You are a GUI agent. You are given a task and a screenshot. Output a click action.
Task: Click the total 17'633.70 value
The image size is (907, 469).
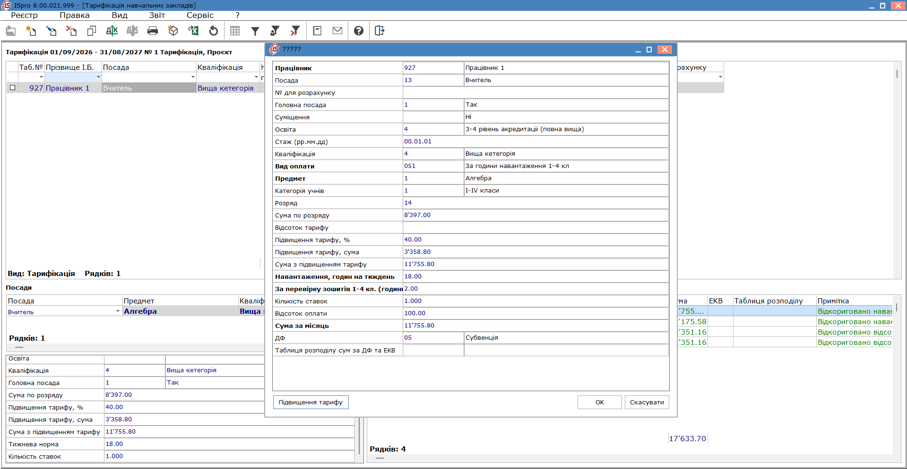coord(688,439)
